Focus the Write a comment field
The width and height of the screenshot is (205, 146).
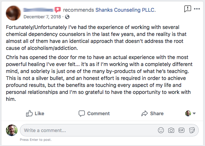[109, 130]
